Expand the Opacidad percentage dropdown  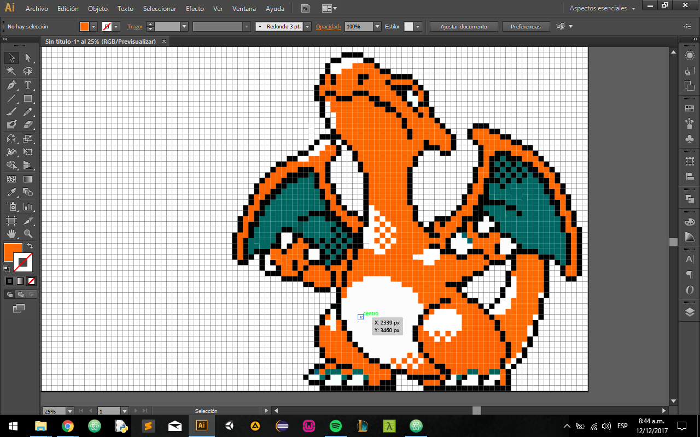(377, 26)
